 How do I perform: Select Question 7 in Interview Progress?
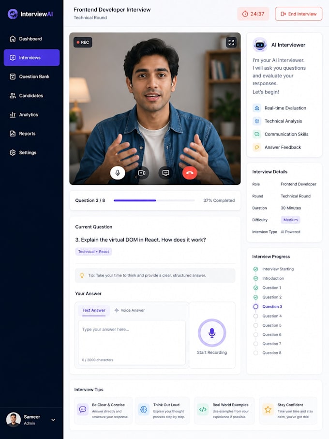click(x=268, y=344)
